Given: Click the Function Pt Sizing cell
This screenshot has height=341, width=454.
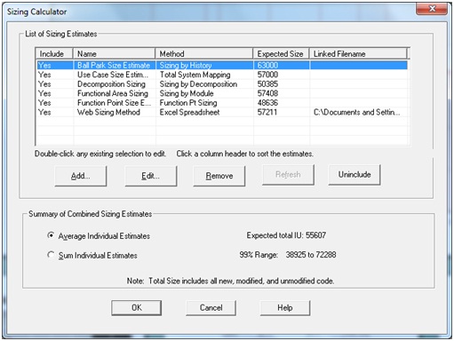Looking at the screenshot, I should click(x=188, y=103).
